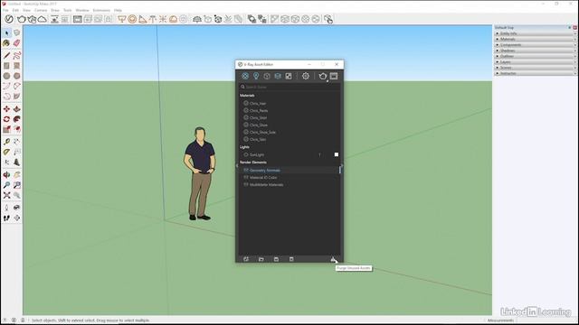Click the V-Ray cloud render icon
The width and height of the screenshot is (579, 325).
point(43,19)
